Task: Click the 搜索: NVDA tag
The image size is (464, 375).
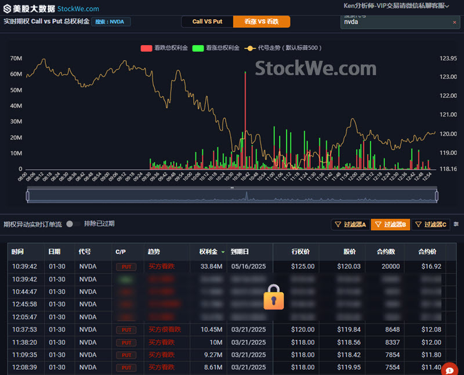Action: (111, 21)
